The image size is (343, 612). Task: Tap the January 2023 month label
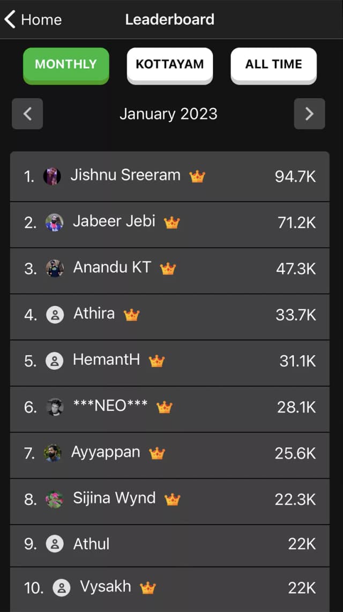(x=168, y=114)
